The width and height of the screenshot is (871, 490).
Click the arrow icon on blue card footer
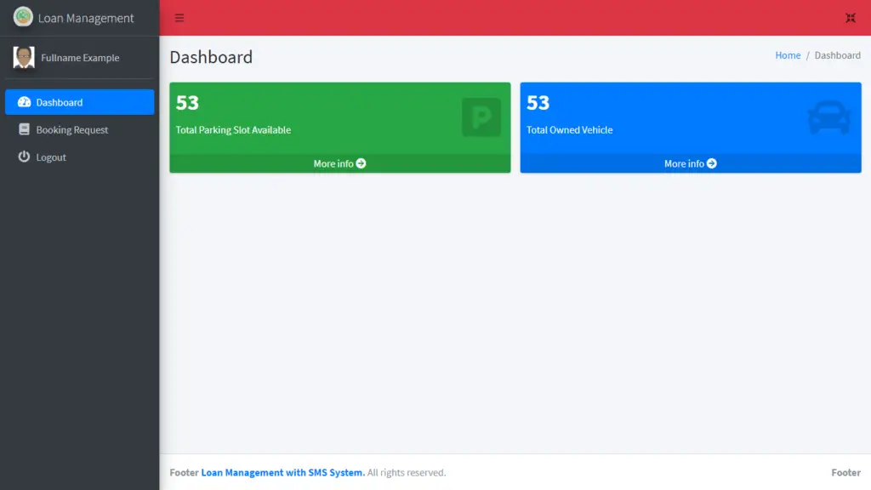pyautogui.click(x=712, y=163)
